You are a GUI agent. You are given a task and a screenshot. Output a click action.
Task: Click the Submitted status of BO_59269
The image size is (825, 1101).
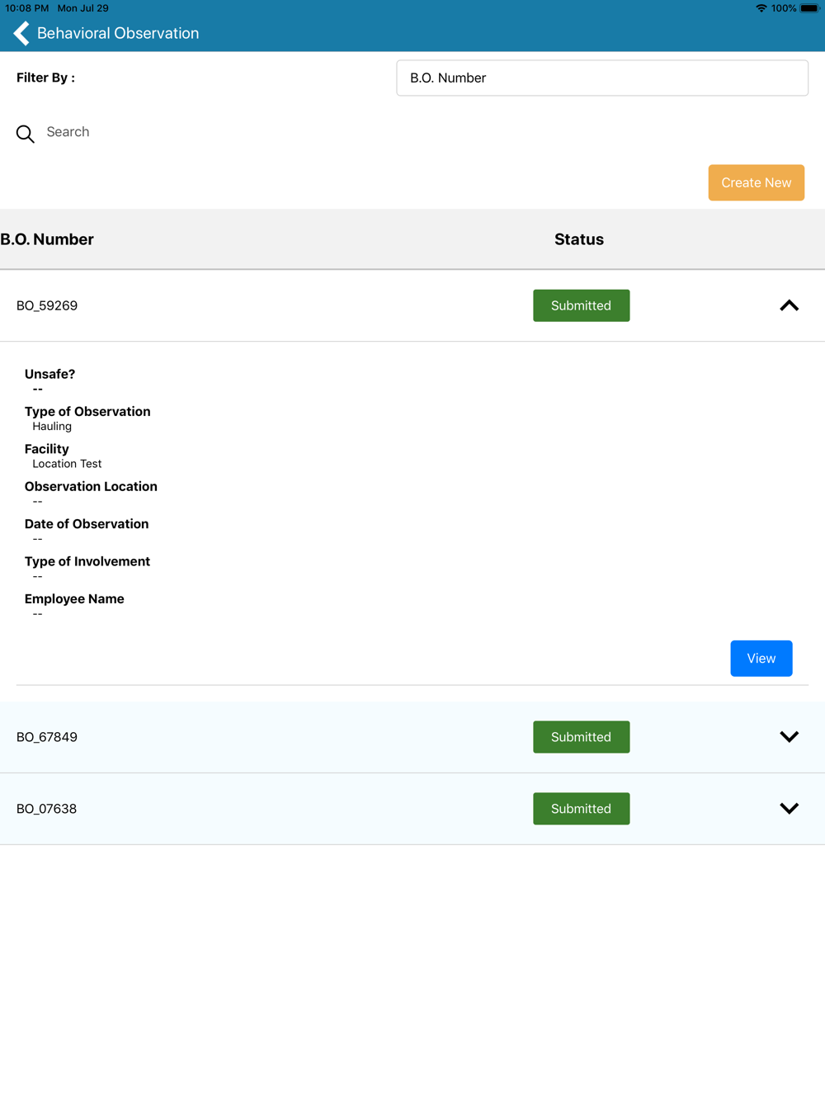581,305
